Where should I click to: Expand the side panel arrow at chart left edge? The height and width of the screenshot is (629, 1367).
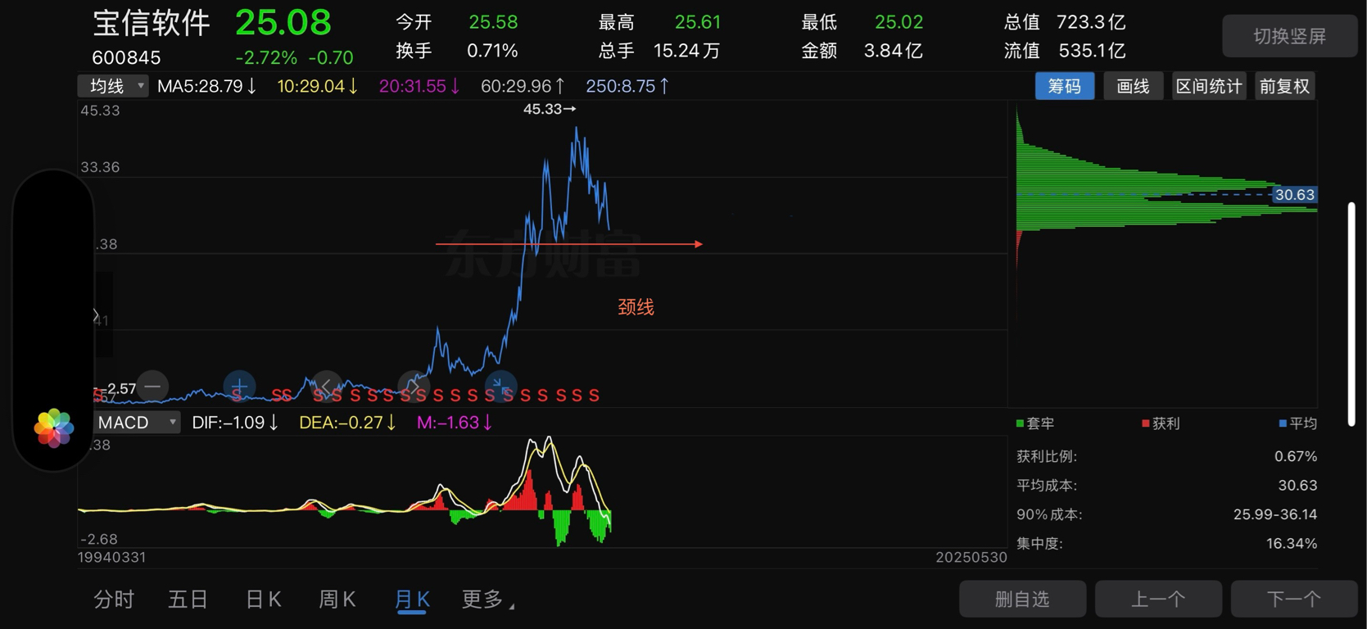(96, 315)
